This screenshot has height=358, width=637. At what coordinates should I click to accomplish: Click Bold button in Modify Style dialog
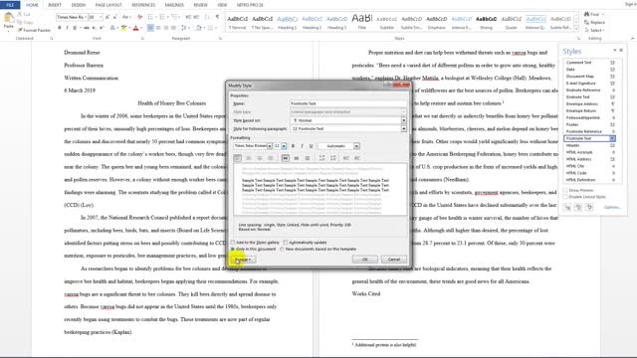(x=293, y=146)
